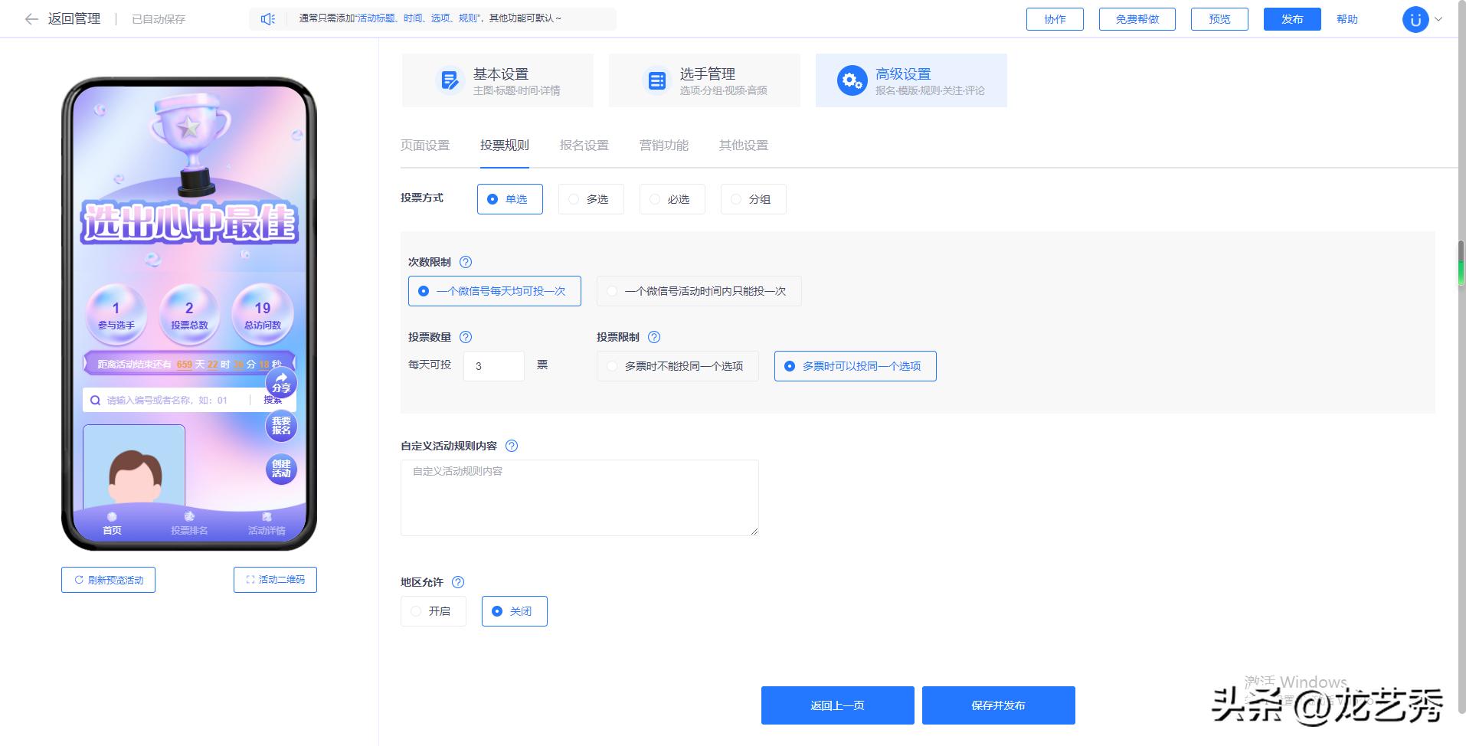Click the 高级设置 gear icon
Viewport: 1466px width, 746px height.
(852, 80)
